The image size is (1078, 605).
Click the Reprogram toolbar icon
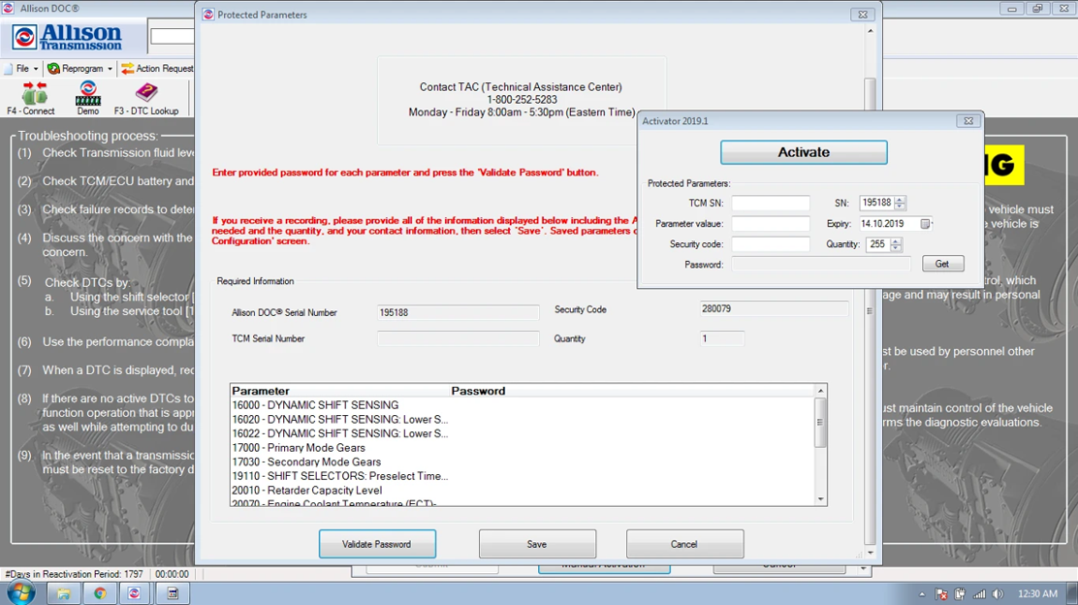[x=53, y=69]
